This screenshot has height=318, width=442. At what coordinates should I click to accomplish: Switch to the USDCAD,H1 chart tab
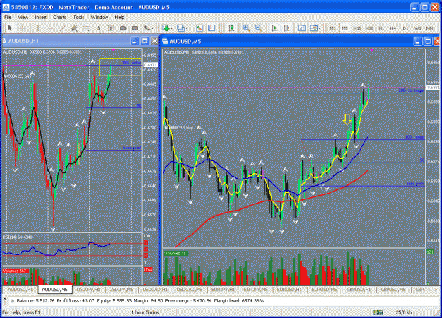click(x=155, y=290)
